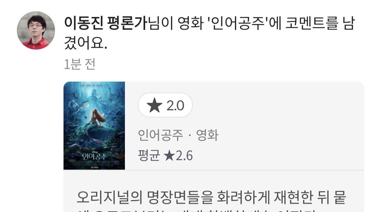Click the '영화' category label
380x212 pixels.
coord(207,135)
